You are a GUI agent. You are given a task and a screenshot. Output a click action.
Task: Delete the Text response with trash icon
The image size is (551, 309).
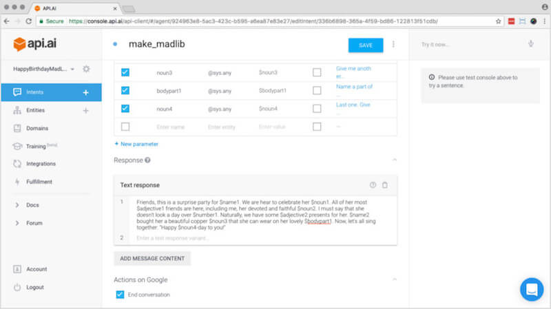click(385, 185)
